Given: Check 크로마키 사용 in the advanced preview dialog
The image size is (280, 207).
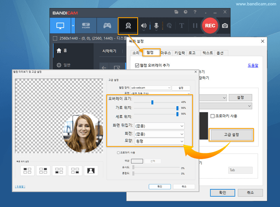Looking at the screenshot, I should tap(118, 153).
